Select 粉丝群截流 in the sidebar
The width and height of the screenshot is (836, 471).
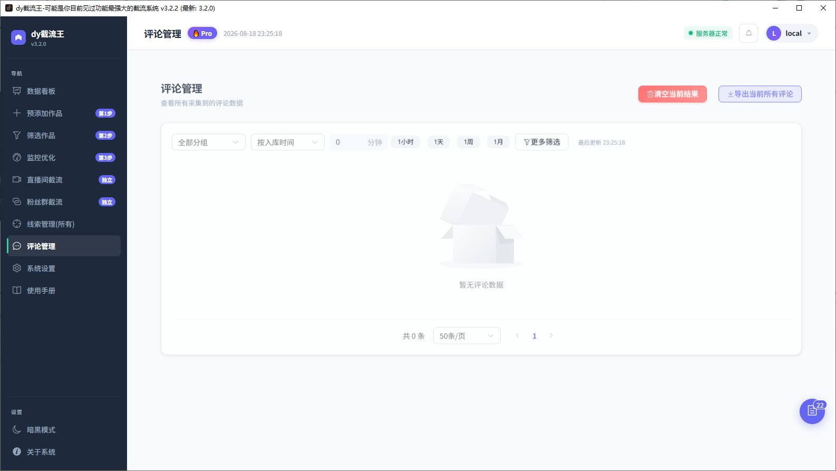[64, 202]
